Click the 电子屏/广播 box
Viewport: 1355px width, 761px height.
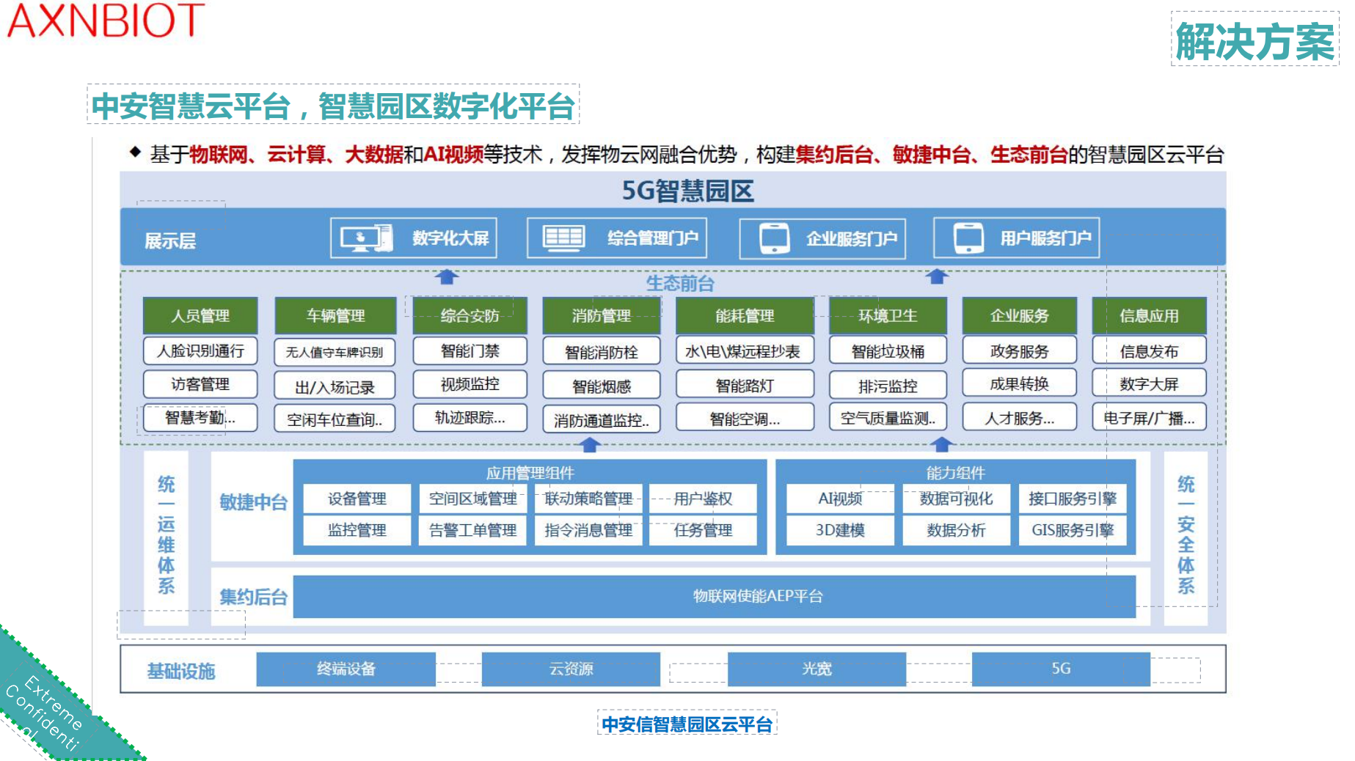pos(1149,418)
